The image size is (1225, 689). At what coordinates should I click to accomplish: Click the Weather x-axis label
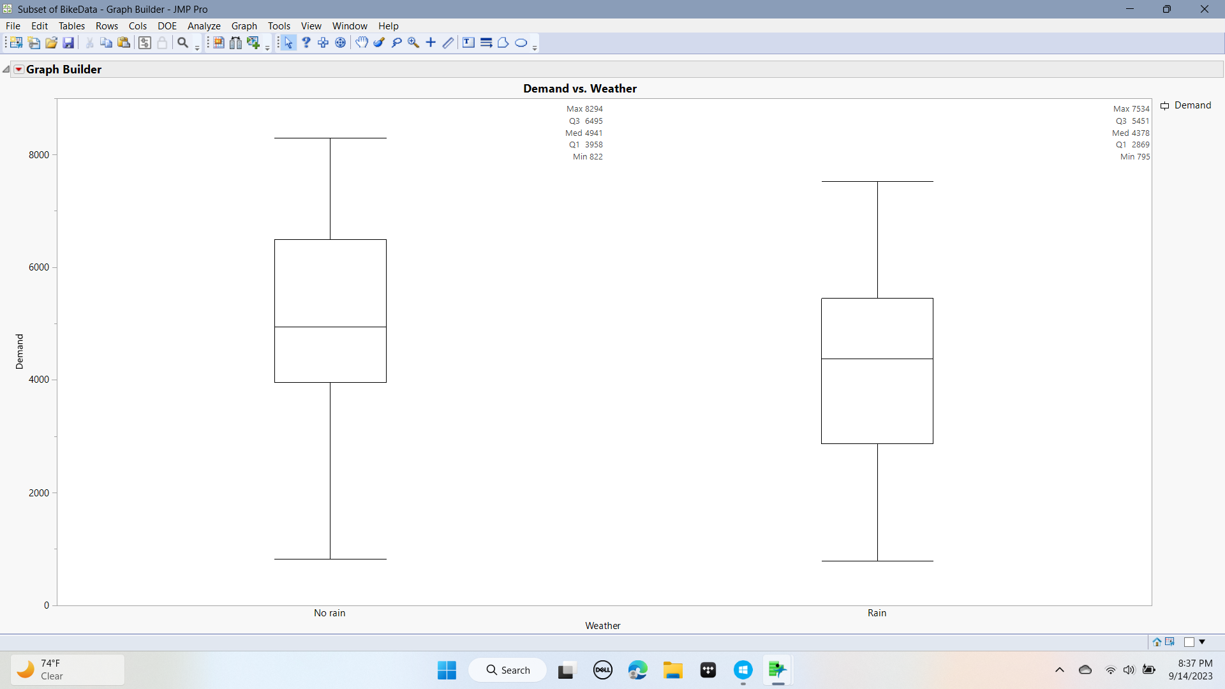pyautogui.click(x=602, y=626)
